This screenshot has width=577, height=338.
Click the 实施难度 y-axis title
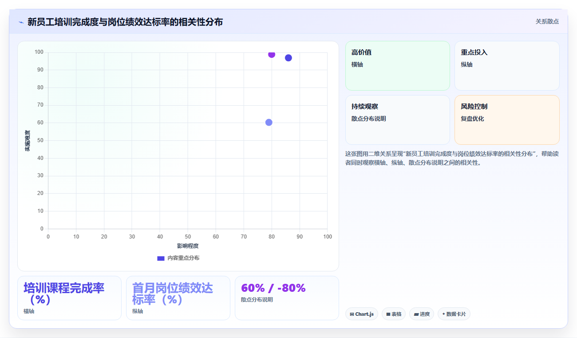coord(27,140)
